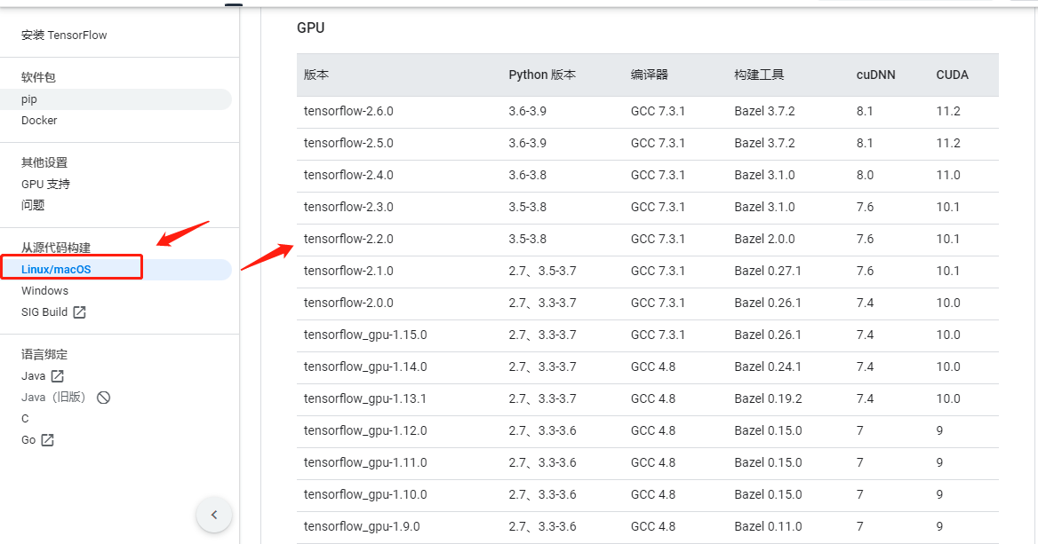1038x544 pixels.
Task: Click CUDA 10.1 in tensorflow-2.1.0 row
Action: 948,271
